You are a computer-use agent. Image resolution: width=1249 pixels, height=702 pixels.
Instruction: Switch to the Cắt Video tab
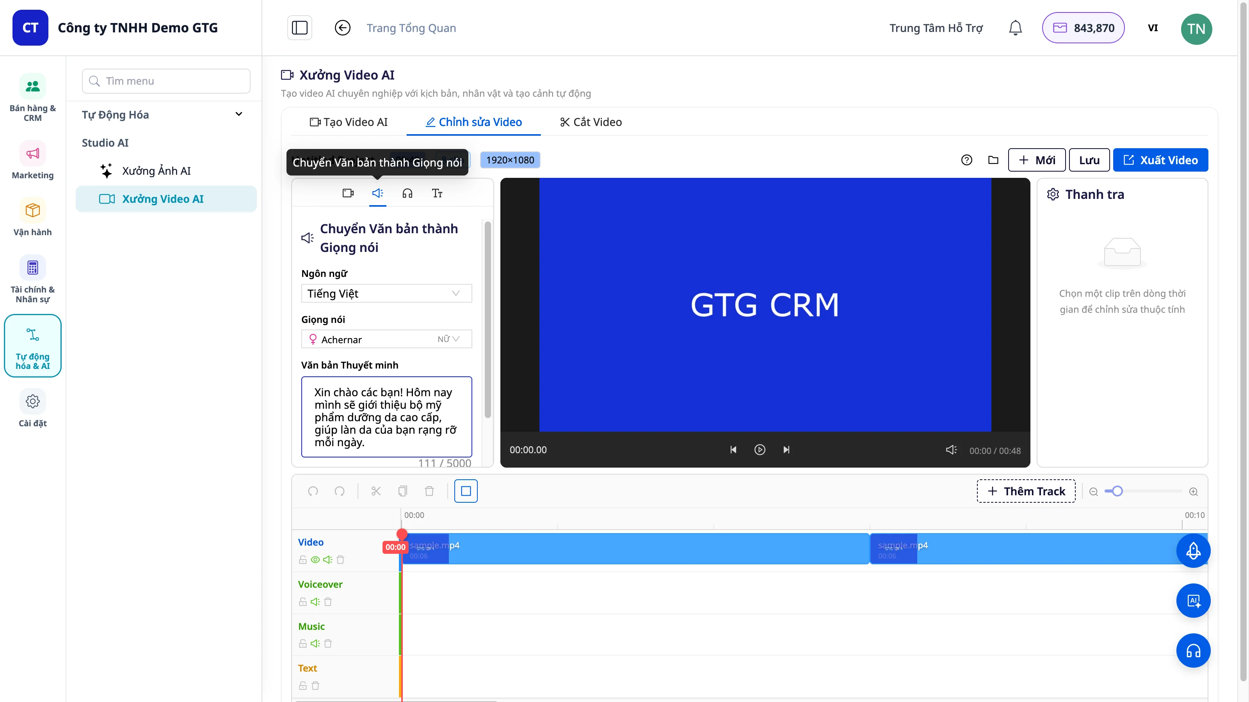591,122
